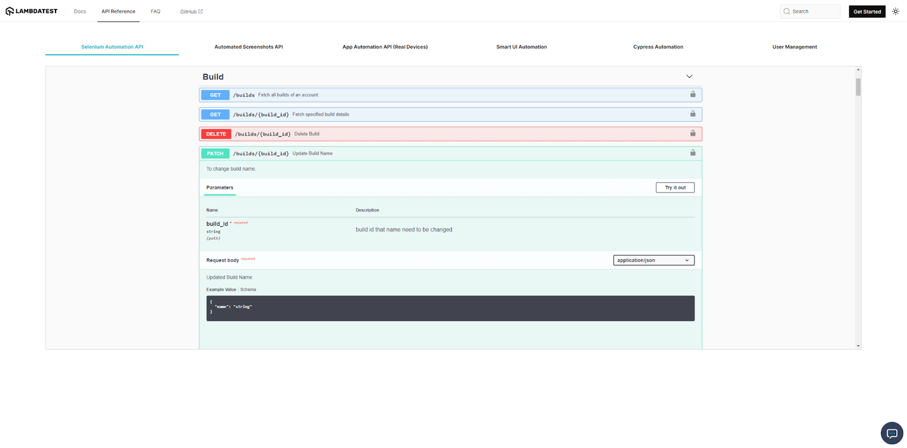Click the search magnifier icon
The height and width of the screenshot is (448, 907).
(787, 11)
